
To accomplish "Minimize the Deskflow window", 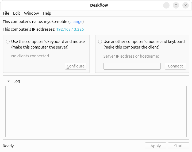I will click(x=166, y=5).
